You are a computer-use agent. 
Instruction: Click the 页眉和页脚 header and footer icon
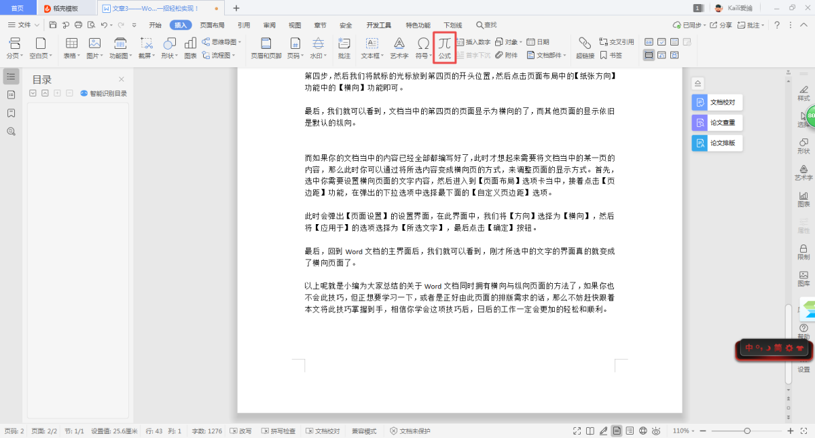pos(266,46)
